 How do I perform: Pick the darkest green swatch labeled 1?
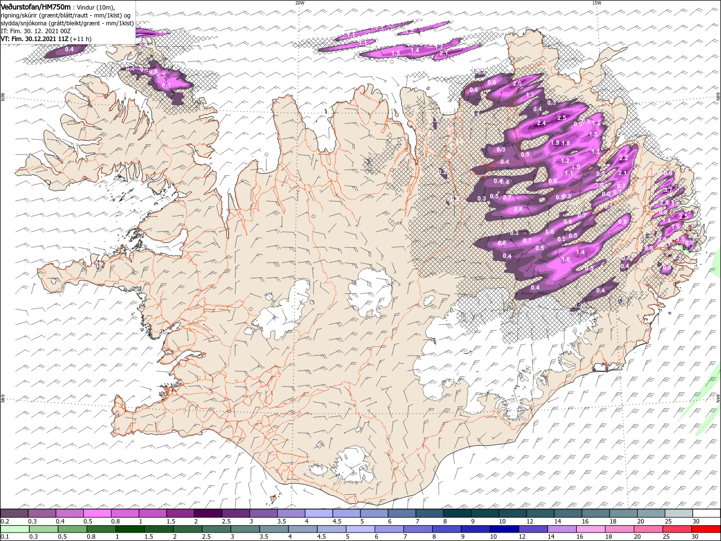point(130,529)
